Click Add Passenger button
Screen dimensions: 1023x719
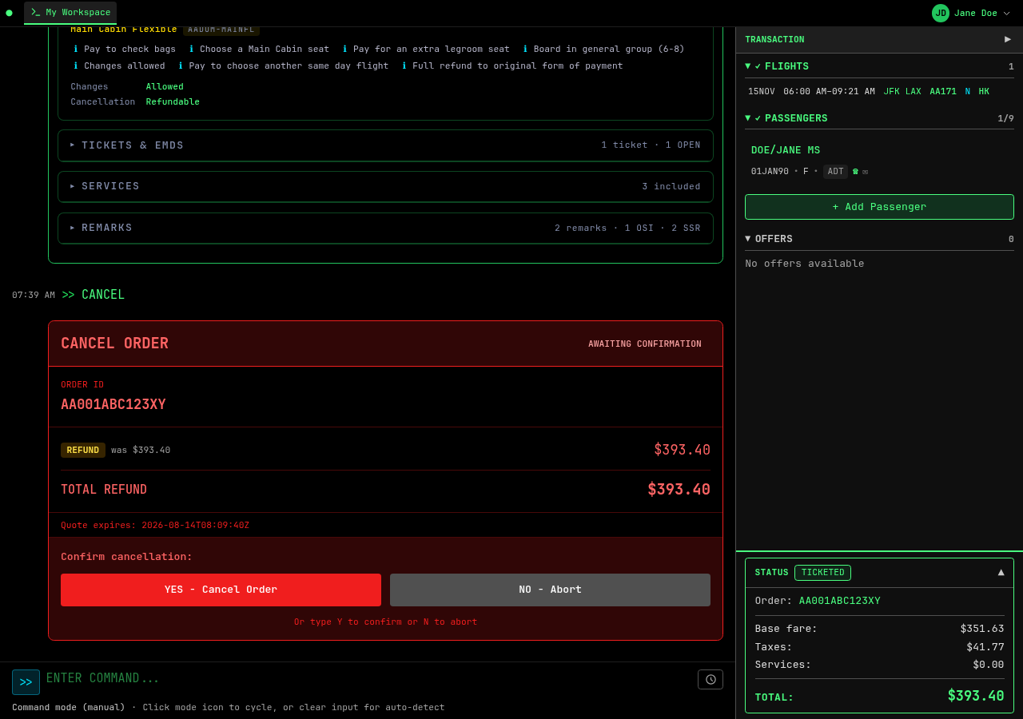(x=879, y=207)
